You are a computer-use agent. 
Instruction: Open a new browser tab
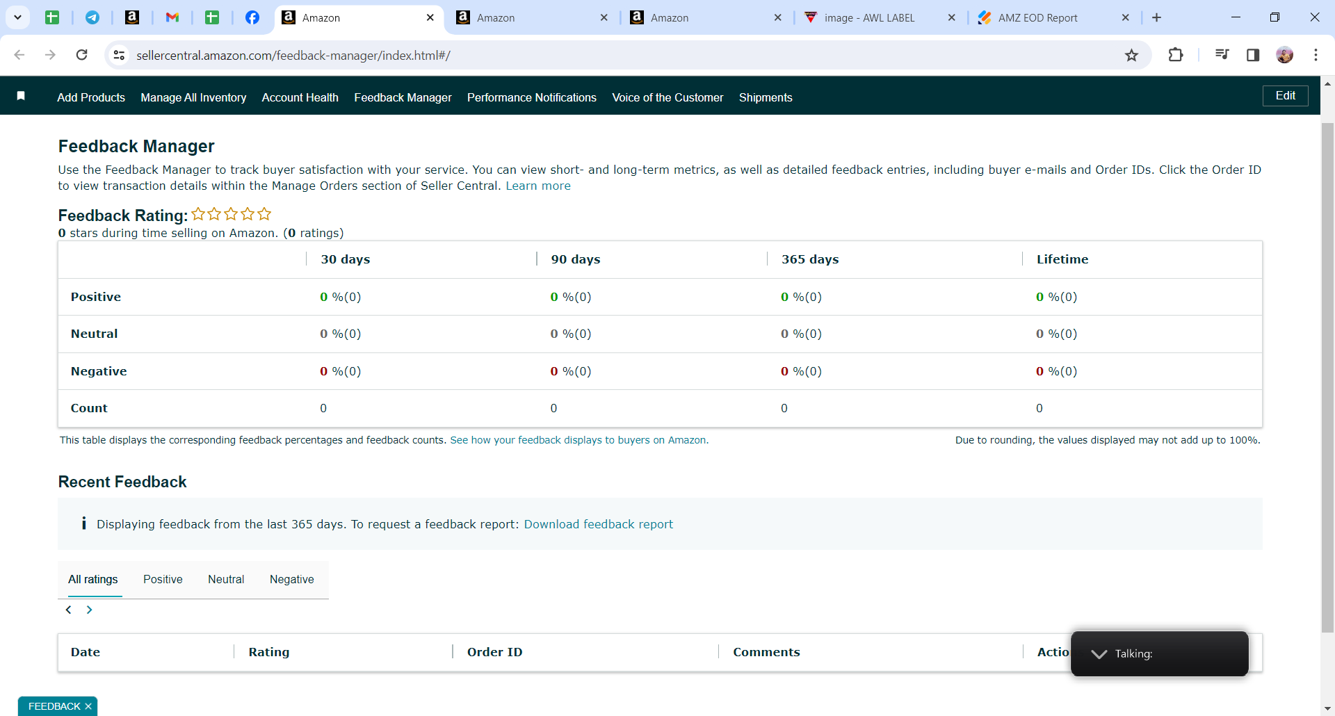point(1156,18)
